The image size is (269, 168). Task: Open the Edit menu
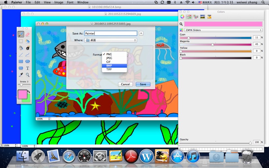point(37,2)
